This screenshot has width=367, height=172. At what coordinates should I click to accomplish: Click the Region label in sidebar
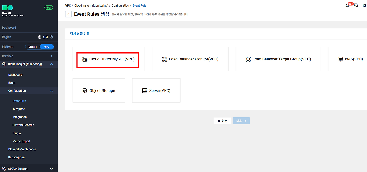(7, 37)
